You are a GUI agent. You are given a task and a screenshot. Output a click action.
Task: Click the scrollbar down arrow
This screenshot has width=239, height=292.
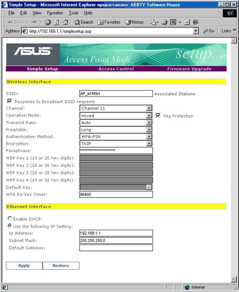(233, 279)
